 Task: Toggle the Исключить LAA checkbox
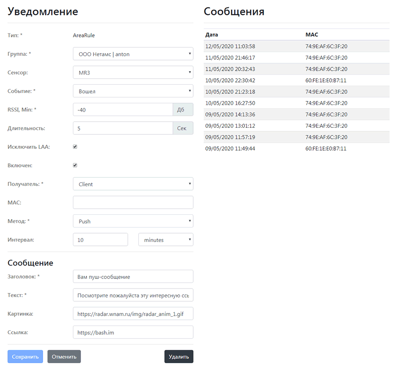[75, 147]
